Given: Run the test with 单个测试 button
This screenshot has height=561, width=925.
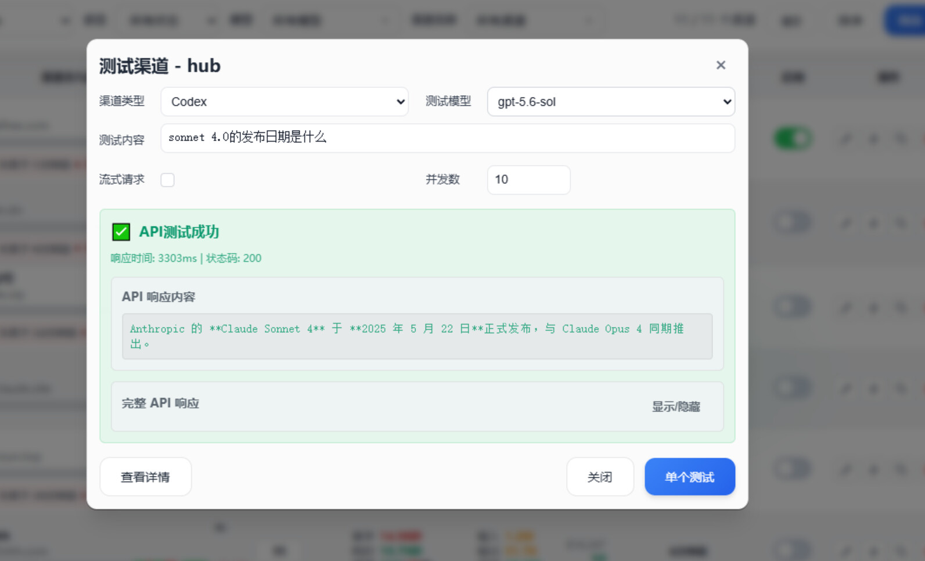Looking at the screenshot, I should [690, 477].
